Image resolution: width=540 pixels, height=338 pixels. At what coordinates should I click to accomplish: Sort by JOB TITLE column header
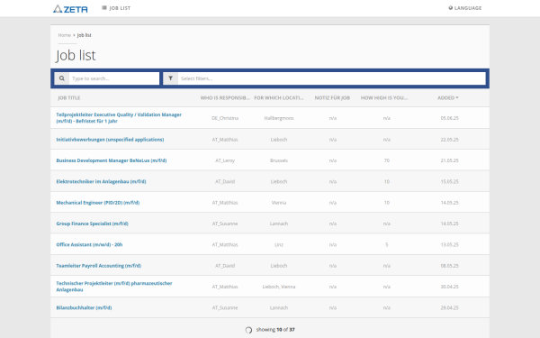69,98
